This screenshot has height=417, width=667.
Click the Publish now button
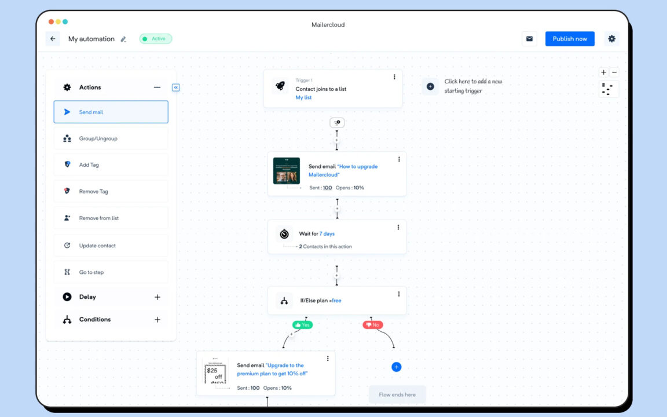point(570,38)
